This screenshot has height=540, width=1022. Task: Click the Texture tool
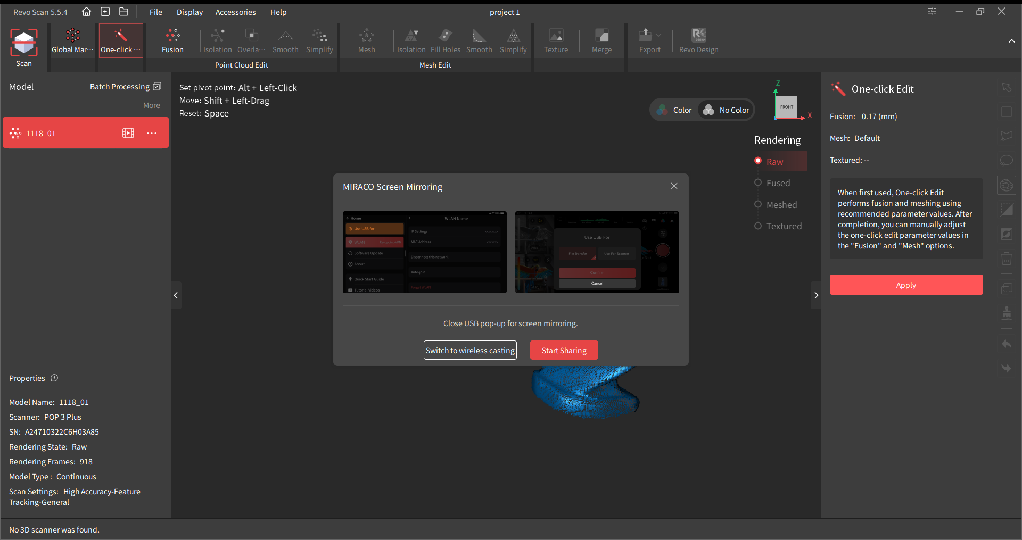click(556, 41)
